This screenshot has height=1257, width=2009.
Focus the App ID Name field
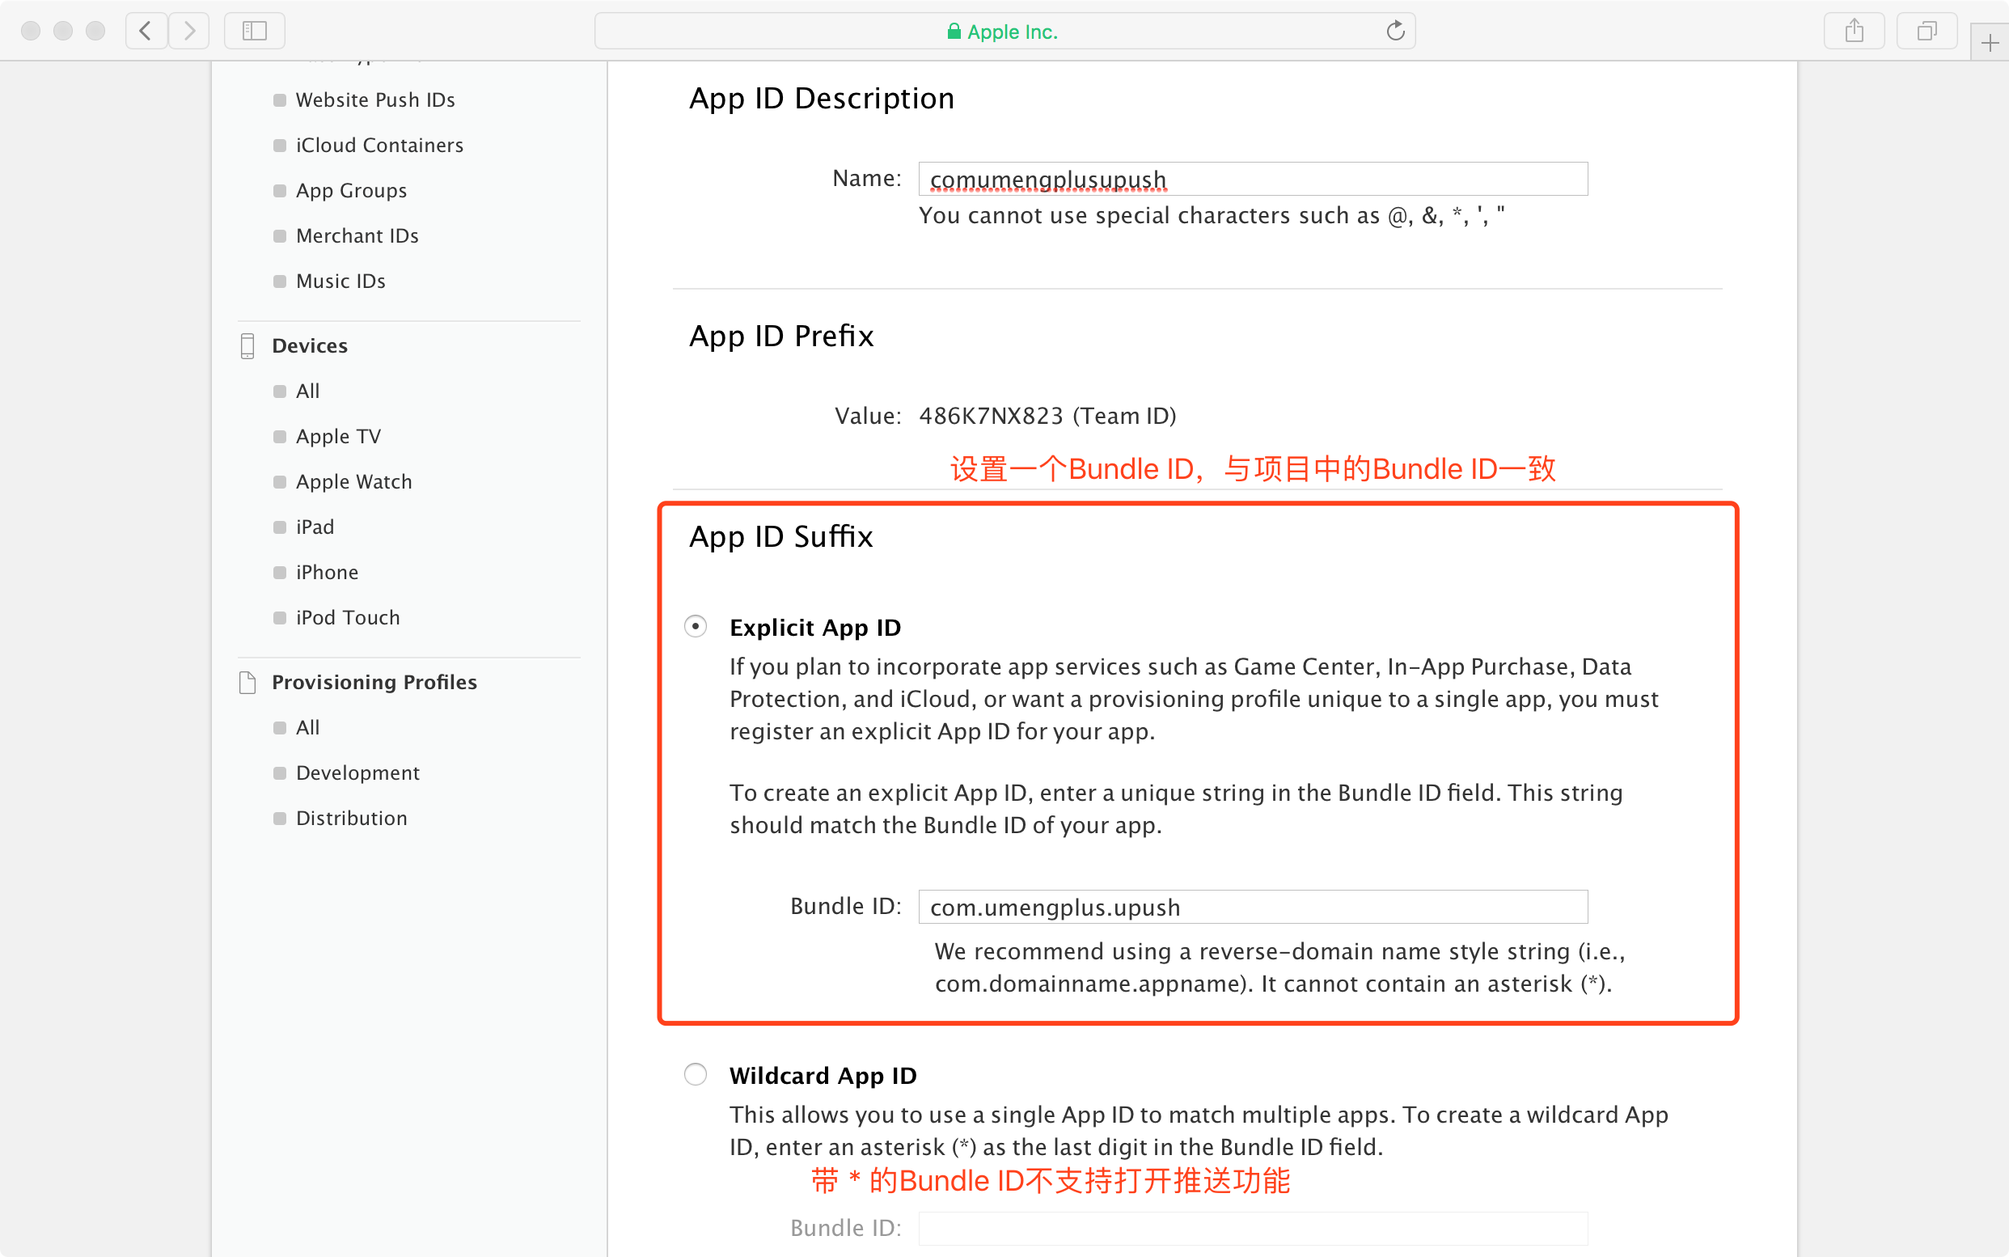(1253, 179)
